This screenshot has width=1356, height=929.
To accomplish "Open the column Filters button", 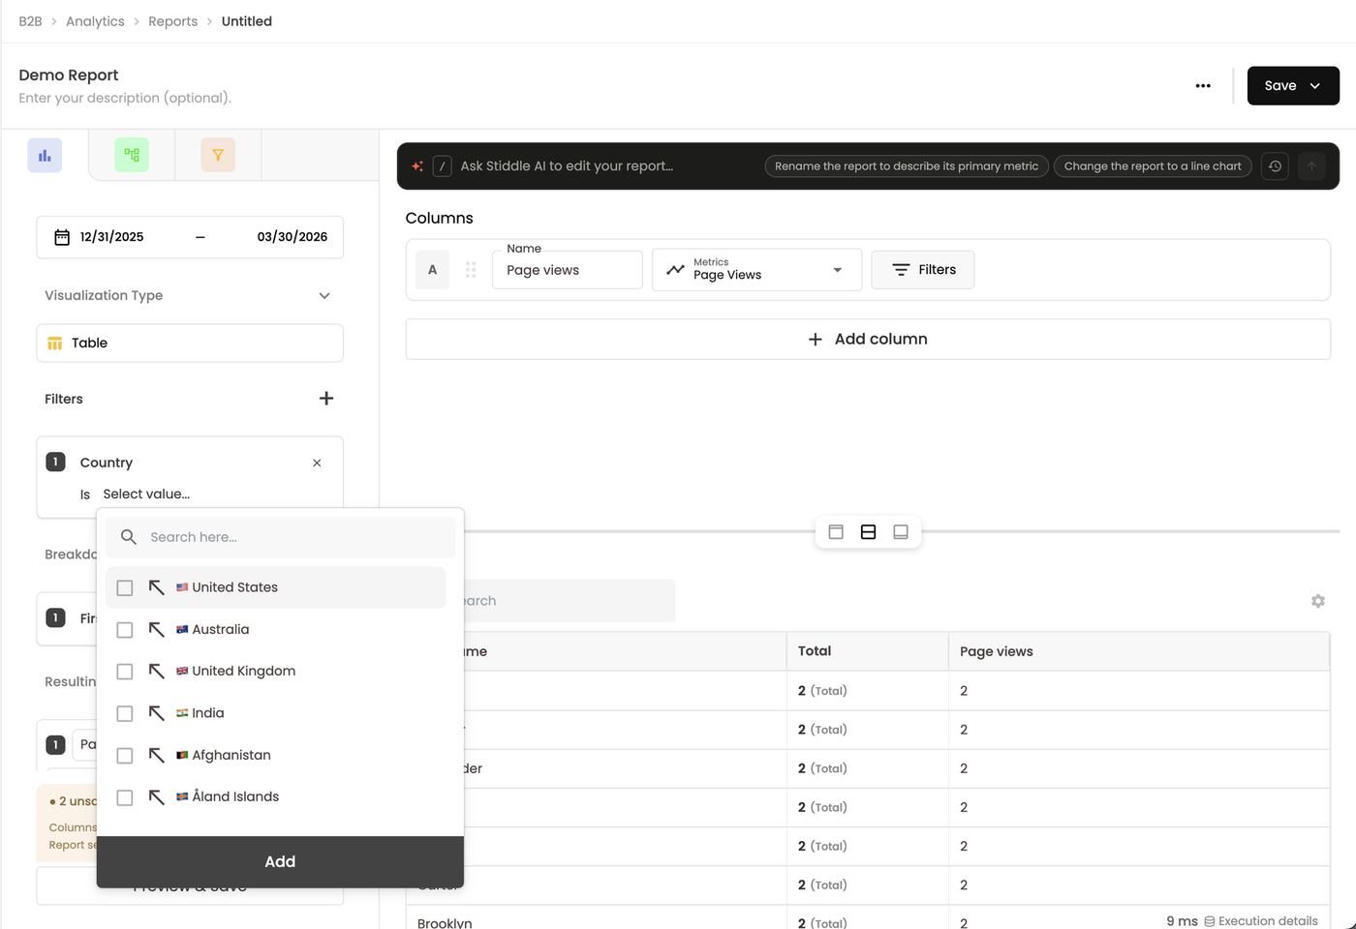I will [923, 270].
